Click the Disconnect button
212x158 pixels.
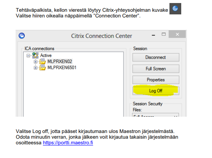click(156, 57)
